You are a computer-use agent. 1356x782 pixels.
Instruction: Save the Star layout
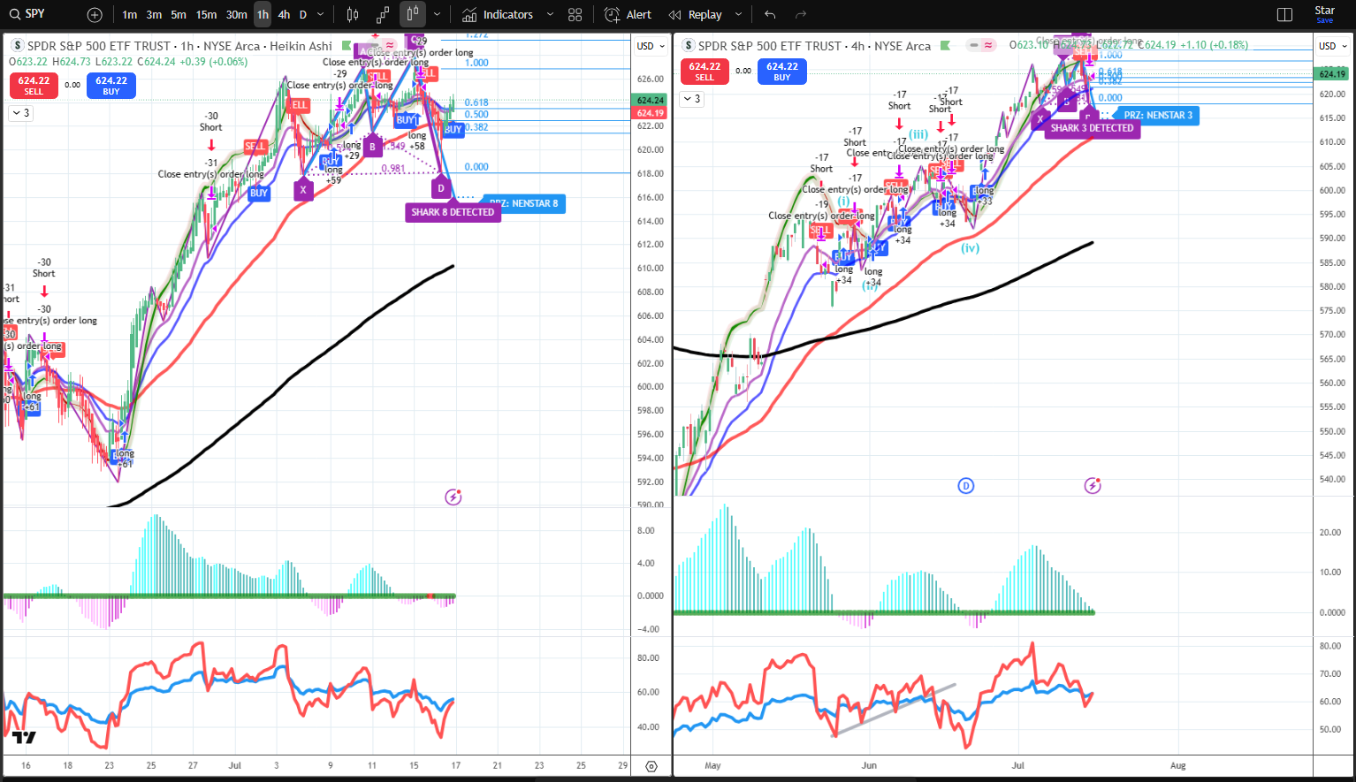(x=1324, y=14)
